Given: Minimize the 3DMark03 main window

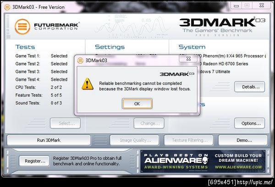Looking at the screenshot, I should (236, 6).
